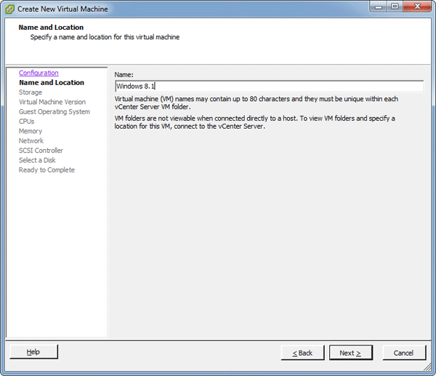Open the Network step

(31, 141)
